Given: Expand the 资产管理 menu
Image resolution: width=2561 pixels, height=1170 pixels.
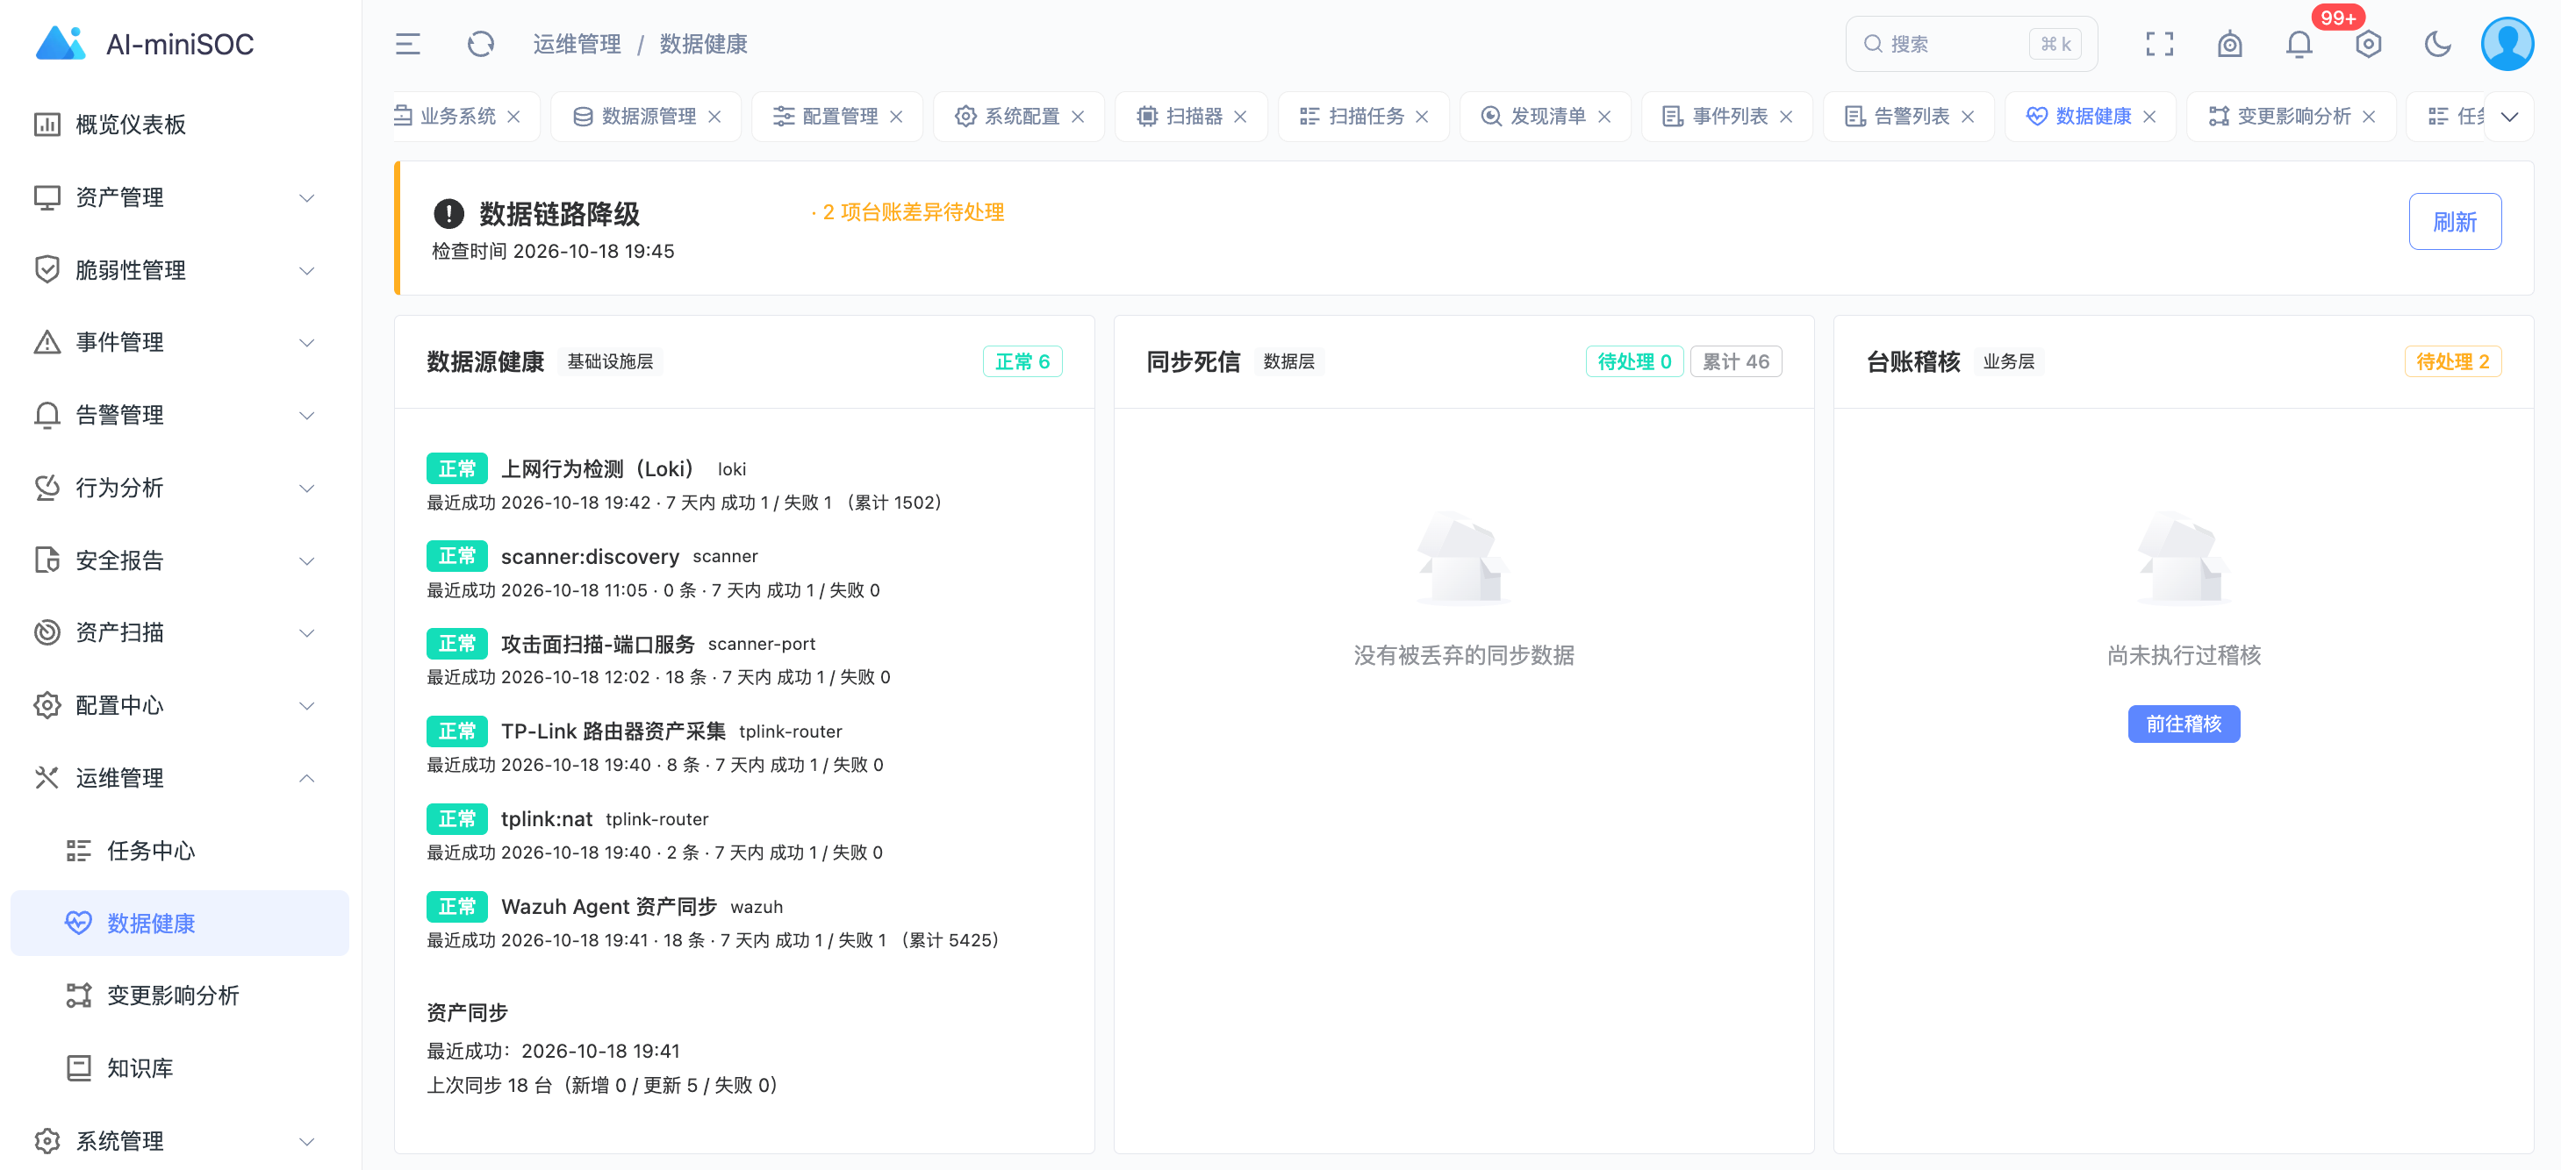Looking at the screenshot, I should point(181,196).
